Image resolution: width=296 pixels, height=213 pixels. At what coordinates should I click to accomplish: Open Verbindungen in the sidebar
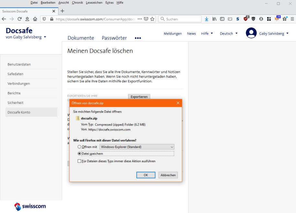click(31, 84)
